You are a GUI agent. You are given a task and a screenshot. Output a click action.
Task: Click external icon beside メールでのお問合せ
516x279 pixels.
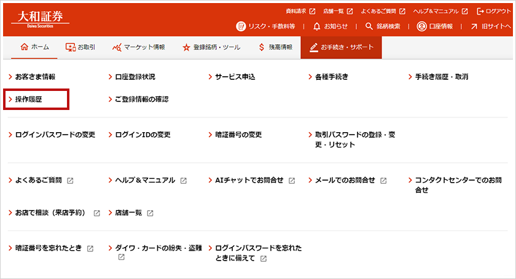pyautogui.click(x=383, y=181)
